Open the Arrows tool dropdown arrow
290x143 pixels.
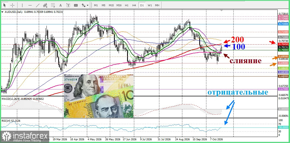(87, 5)
